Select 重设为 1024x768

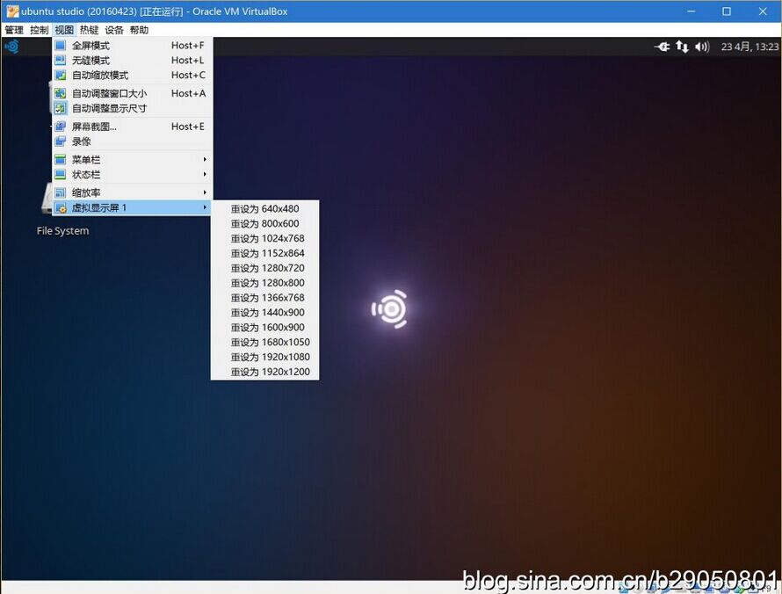pyautogui.click(x=264, y=238)
